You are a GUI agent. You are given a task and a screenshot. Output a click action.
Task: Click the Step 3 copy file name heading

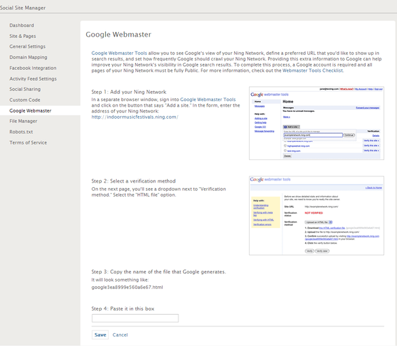(x=159, y=271)
